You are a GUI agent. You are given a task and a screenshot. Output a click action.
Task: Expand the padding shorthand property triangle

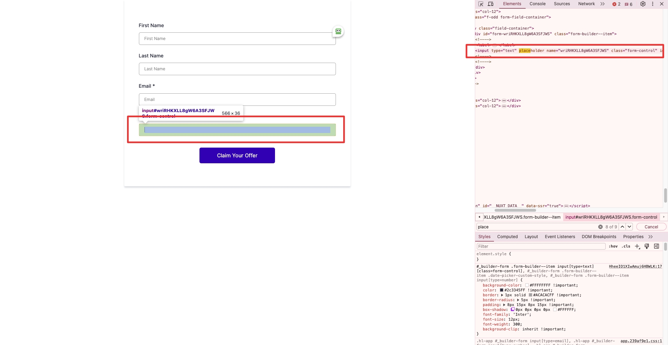(504, 305)
